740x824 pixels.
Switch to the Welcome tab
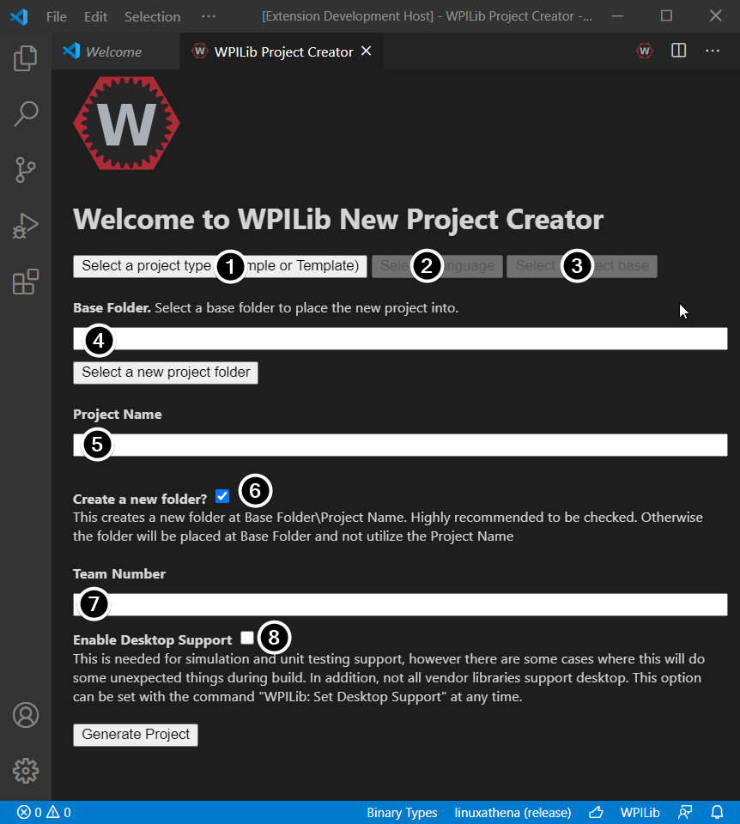pyautogui.click(x=116, y=51)
